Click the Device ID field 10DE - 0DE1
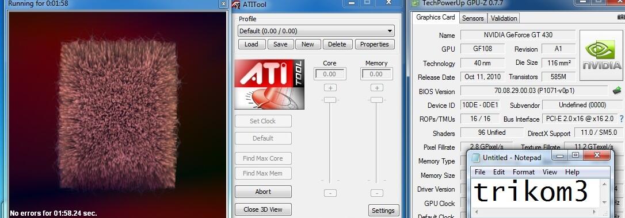The width and height of the screenshot is (625, 218). 481,105
